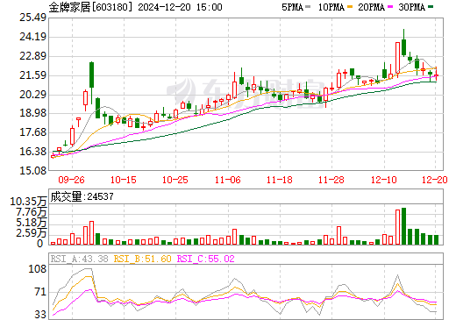Select the 12-20 date axis label
The image size is (456, 320).
(x=435, y=180)
